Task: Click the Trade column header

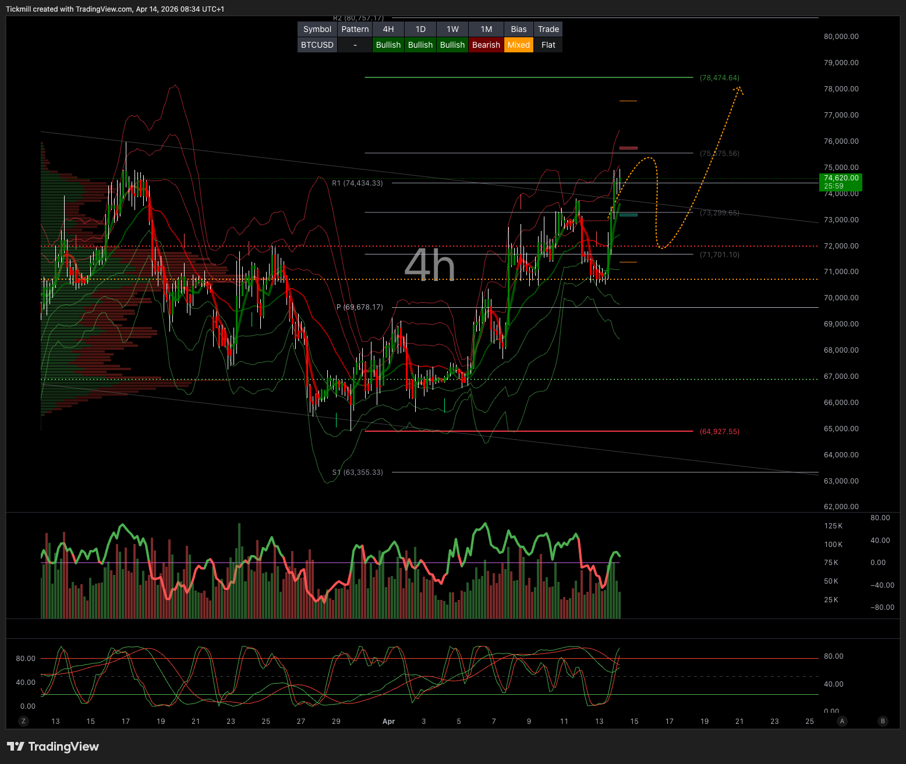Action: click(548, 29)
